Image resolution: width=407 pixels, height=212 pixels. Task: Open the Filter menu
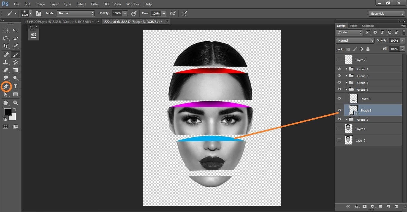pyautogui.click(x=95, y=4)
